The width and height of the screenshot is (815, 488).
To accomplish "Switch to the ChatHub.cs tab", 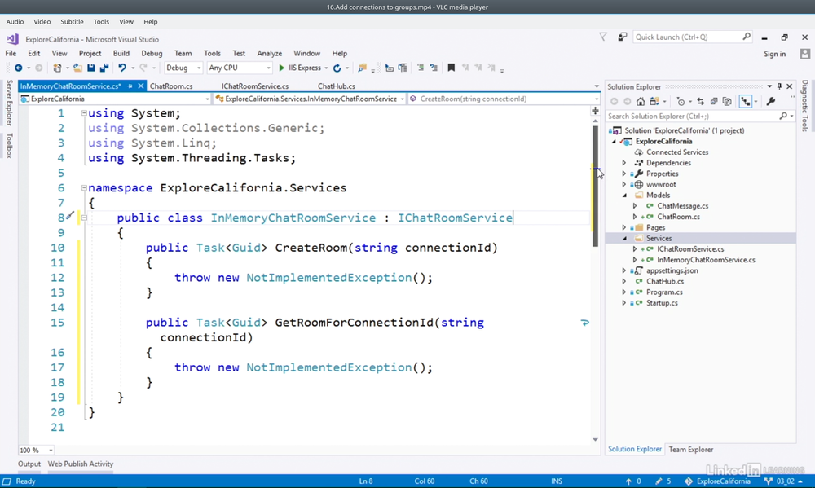I will (x=337, y=86).
